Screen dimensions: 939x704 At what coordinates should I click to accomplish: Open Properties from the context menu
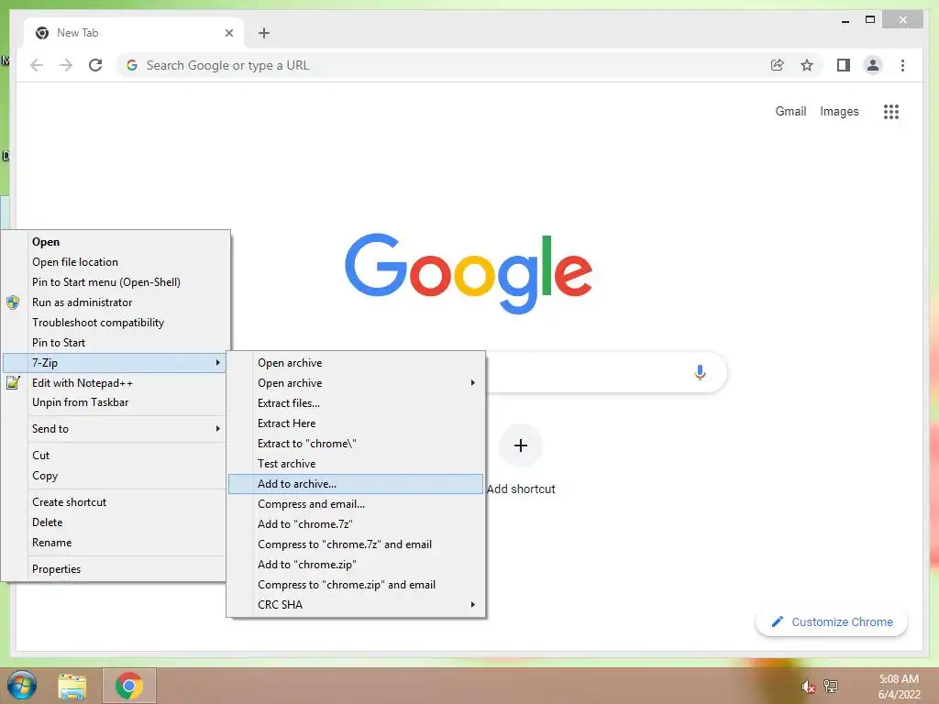115,568
